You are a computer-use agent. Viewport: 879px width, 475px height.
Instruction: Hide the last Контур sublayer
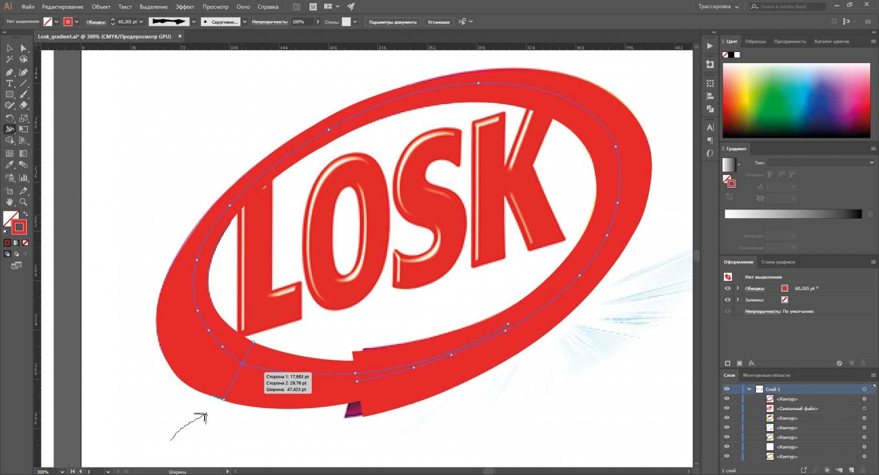click(727, 456)
